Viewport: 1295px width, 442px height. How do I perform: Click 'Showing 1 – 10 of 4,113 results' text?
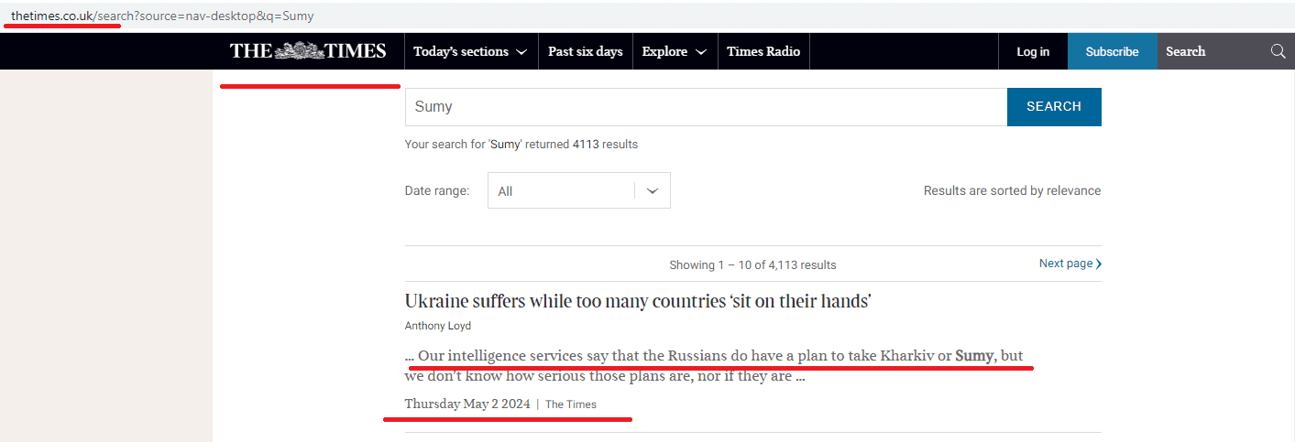[x=752, y=264]
